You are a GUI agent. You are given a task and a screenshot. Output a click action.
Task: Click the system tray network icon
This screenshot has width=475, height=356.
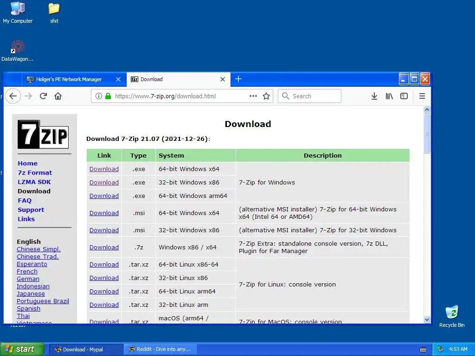tap(440, 349)
